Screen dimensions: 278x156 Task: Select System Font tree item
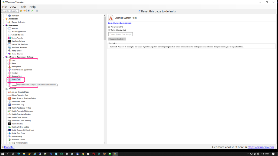tap(15, 79)
